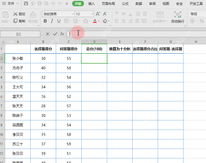Screen dimensions: 206x163
Task: Open the font size dropdown
Action: point(92,14)
